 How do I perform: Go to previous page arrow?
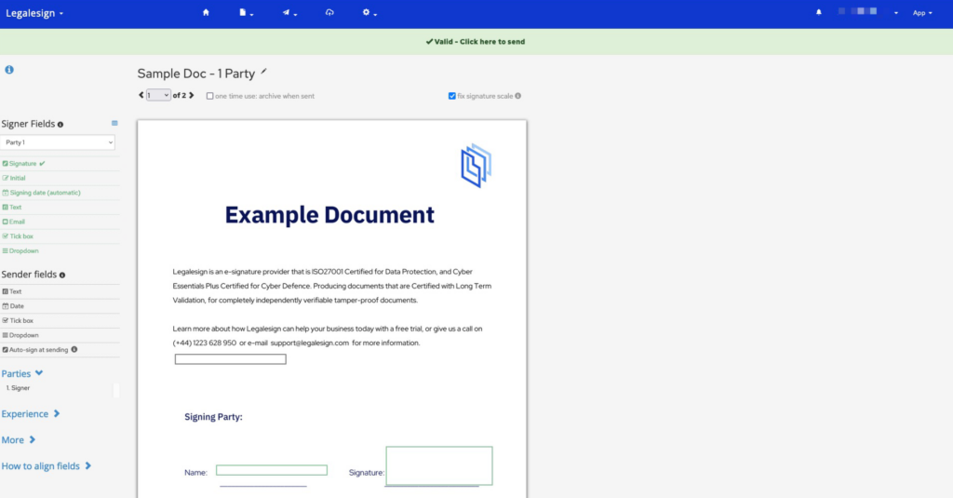click(x=141, y=95)
